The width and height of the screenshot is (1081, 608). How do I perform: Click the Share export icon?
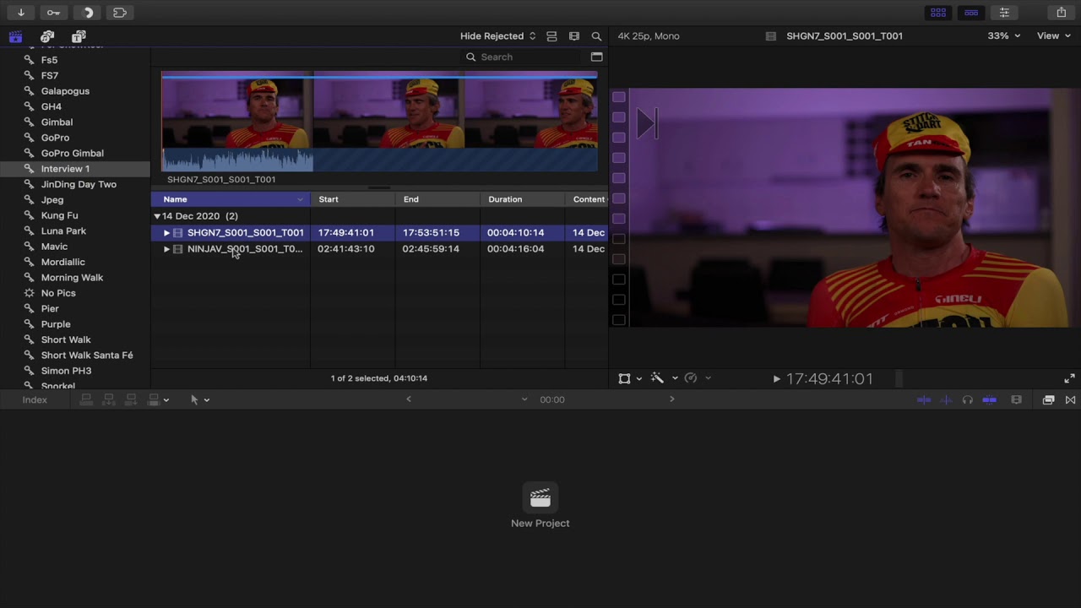[1062, 13]
